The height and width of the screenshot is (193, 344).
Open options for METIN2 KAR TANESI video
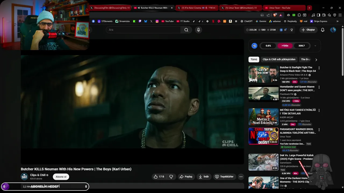(319, 110)
